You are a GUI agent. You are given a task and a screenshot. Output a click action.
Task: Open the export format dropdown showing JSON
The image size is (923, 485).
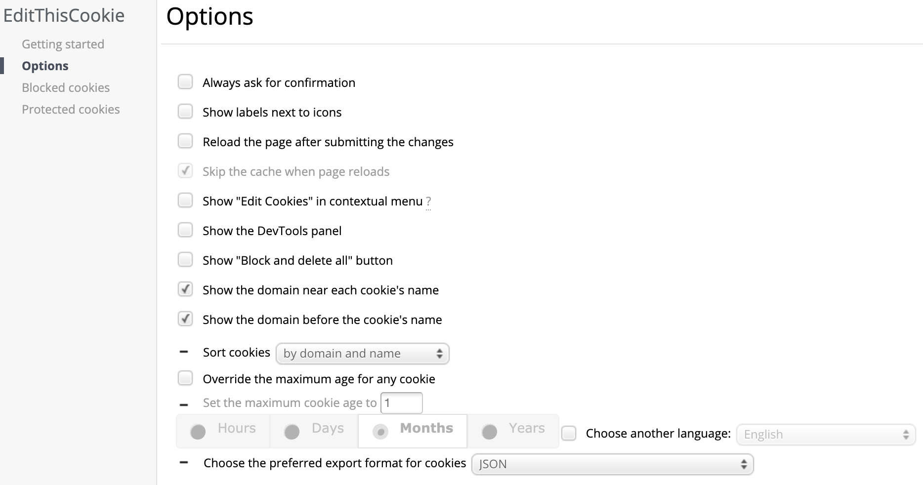tap(612, 464)
